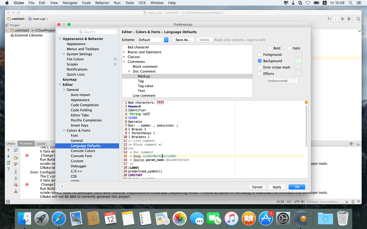Click the Build icon in the main toolbar
The height and width of the screenshot is (229, 367).
tap(329, 19)
